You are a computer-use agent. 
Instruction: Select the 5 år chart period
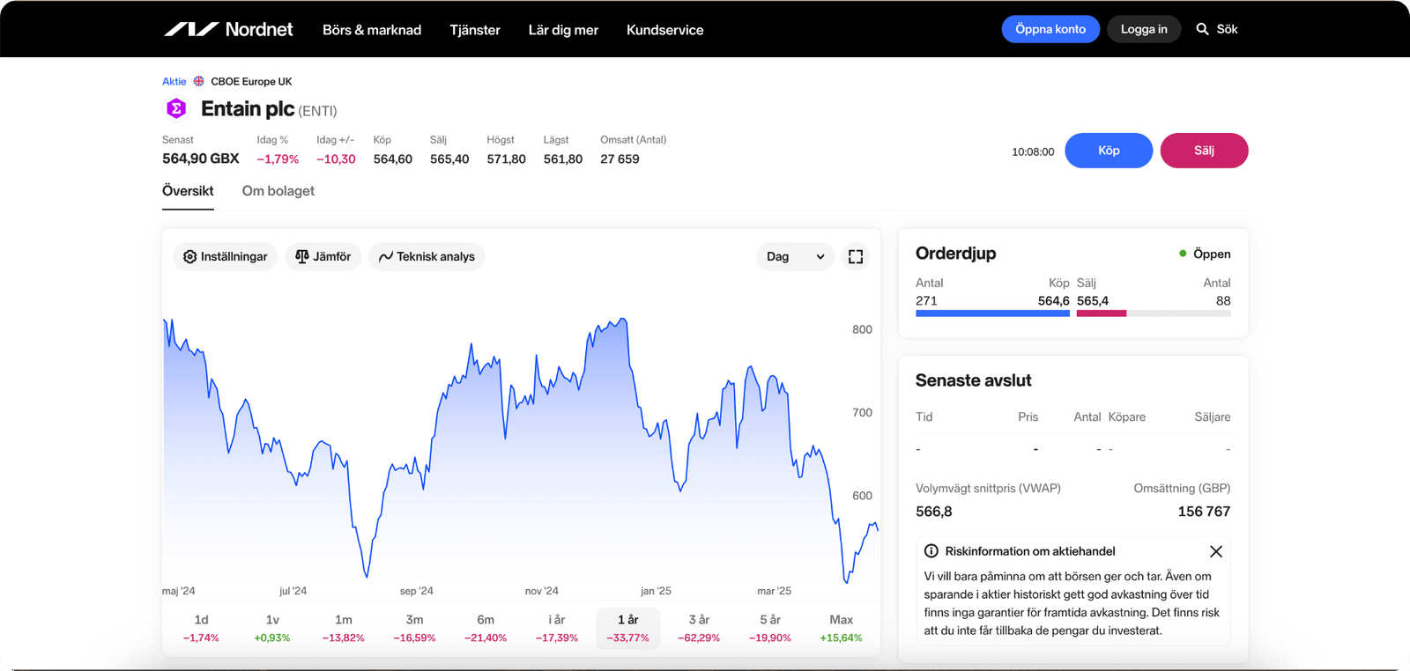770,628
